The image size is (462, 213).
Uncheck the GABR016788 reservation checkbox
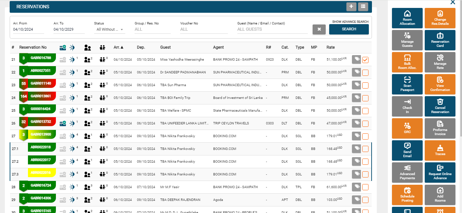click(x=365, y=60)
